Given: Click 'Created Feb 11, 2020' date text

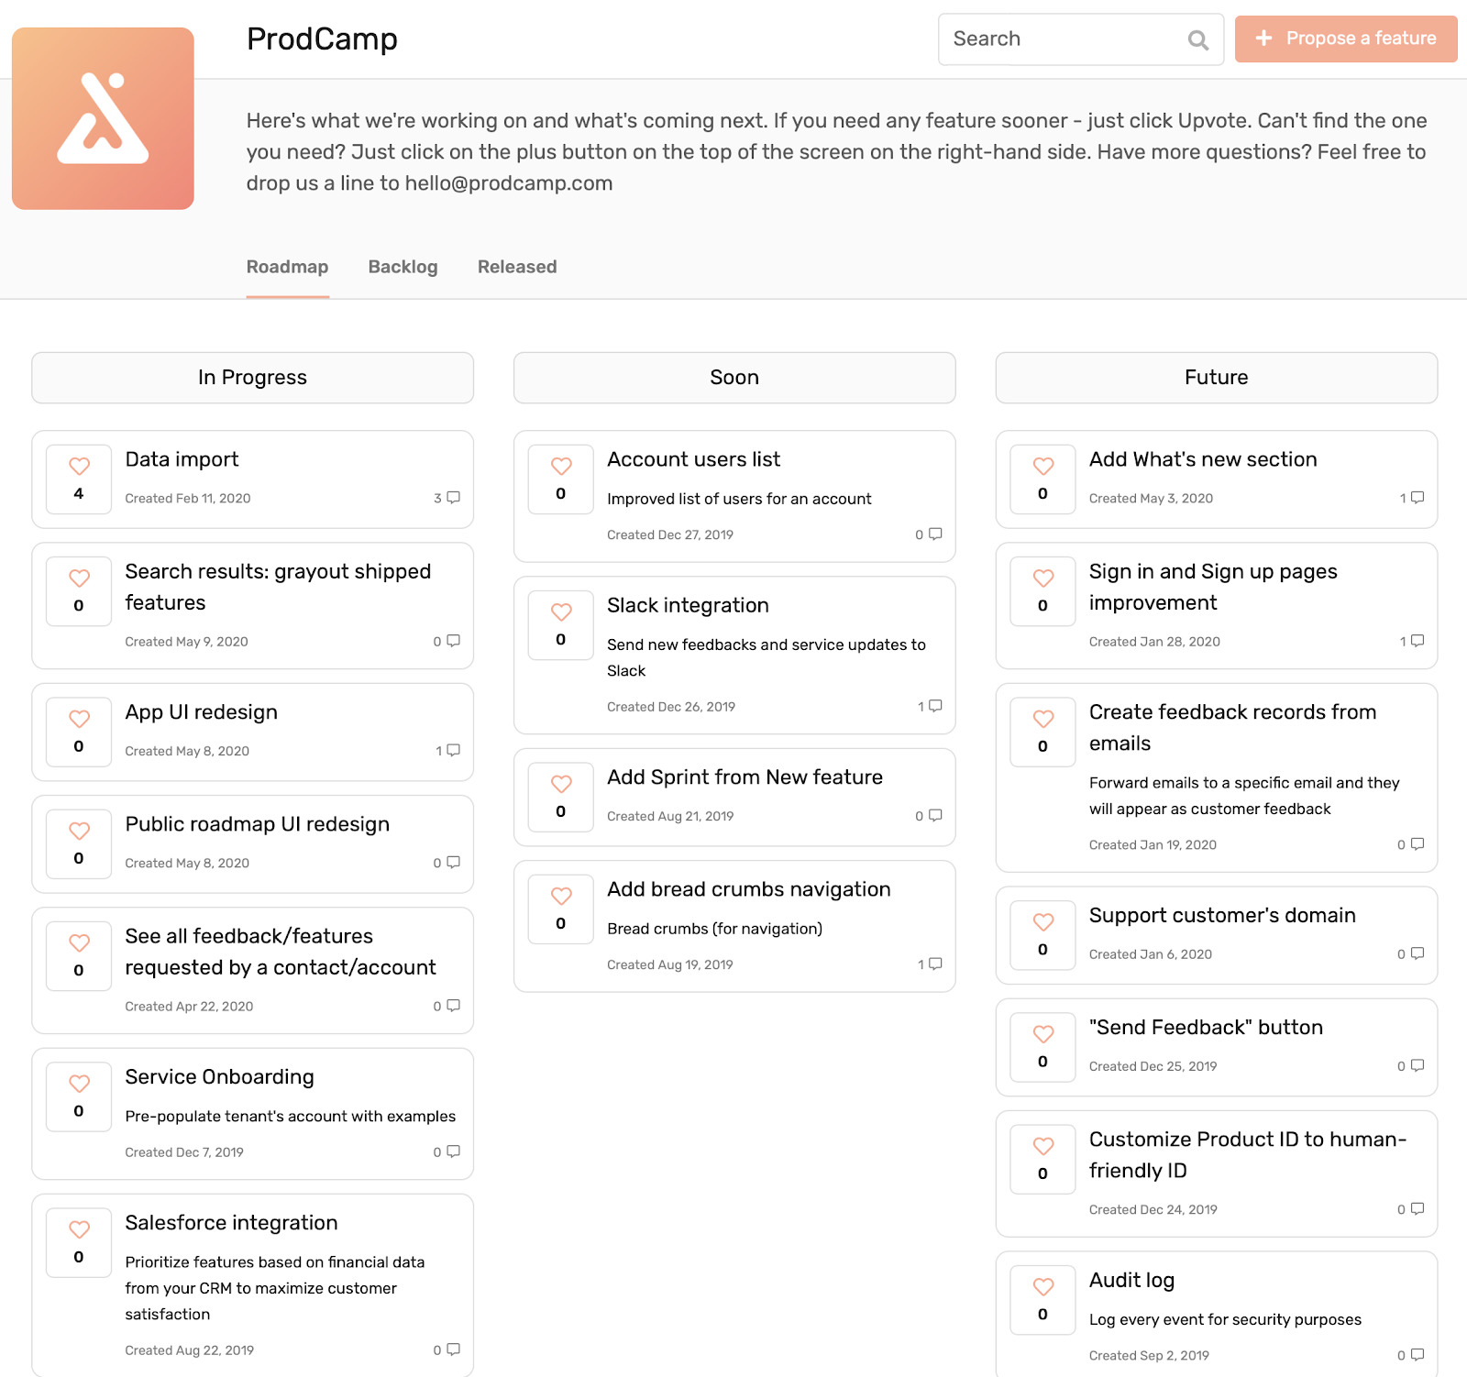Looking at the screenshot, I should [188, 498].
